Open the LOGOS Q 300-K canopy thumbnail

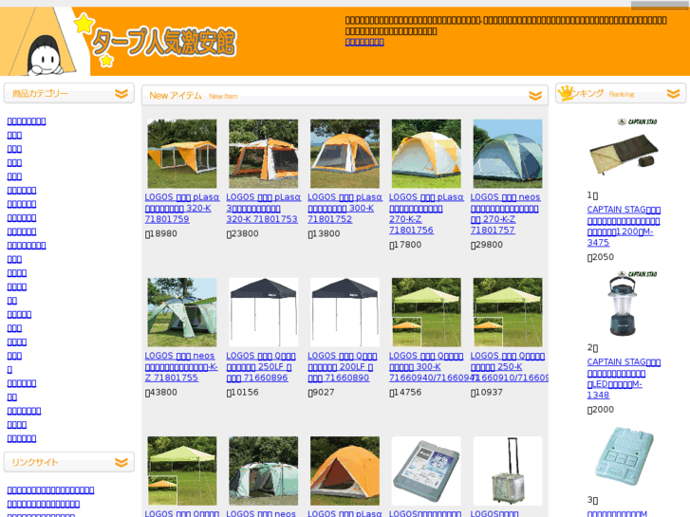click(x=426, y=312)
